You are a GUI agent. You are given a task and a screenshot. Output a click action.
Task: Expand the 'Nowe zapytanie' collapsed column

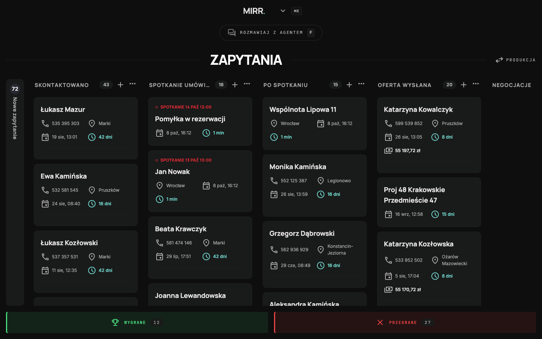tap(15, 192)
